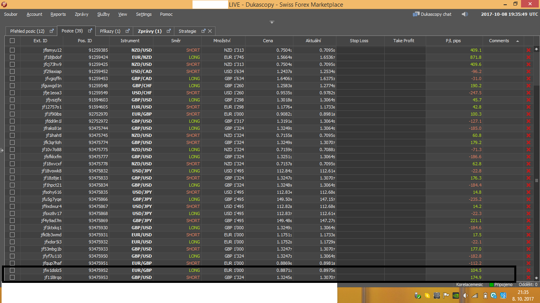Tick the select-all checkbox in the table header
This screenshot has height=303, width=540.
12,41
